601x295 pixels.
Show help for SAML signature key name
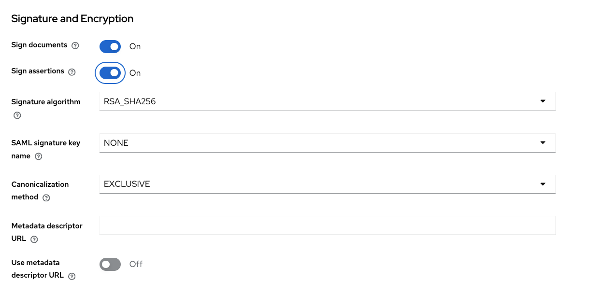click(39, 156)
